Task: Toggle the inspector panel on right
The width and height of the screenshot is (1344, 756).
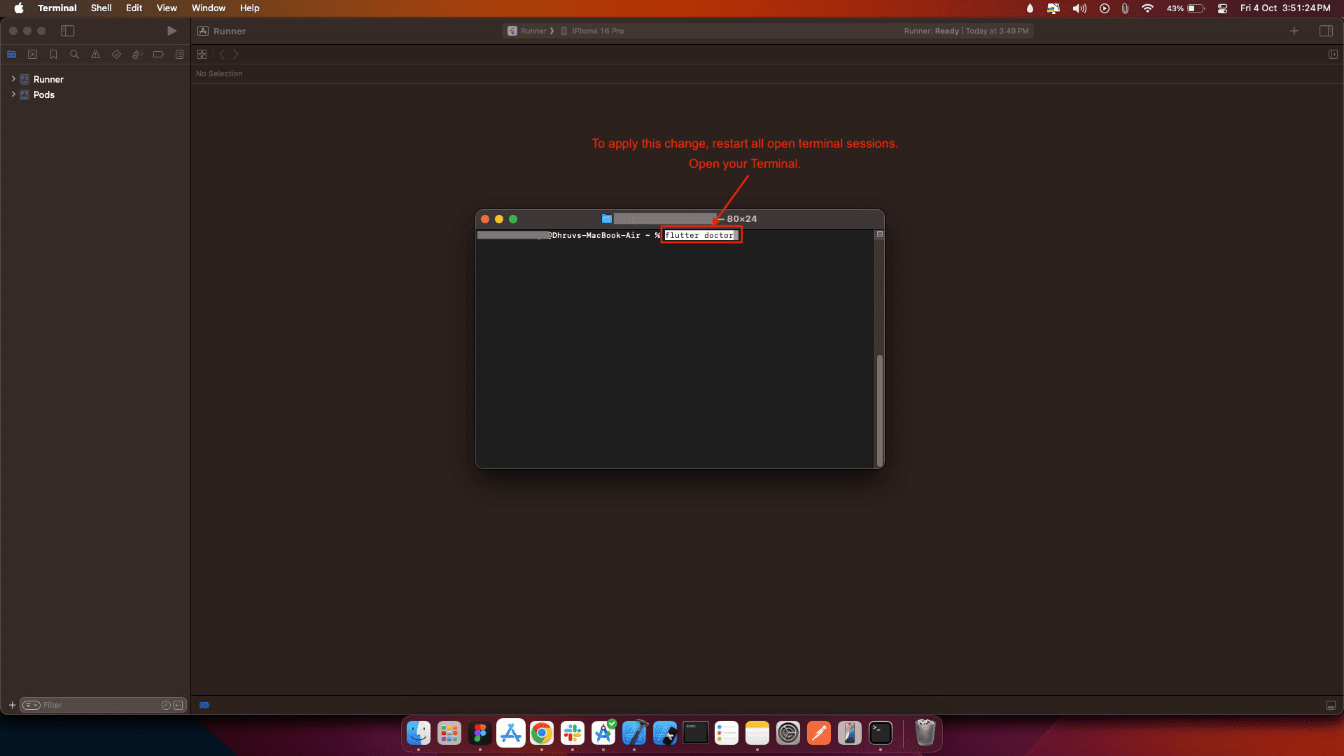Action: click(x=1326, y=31)
